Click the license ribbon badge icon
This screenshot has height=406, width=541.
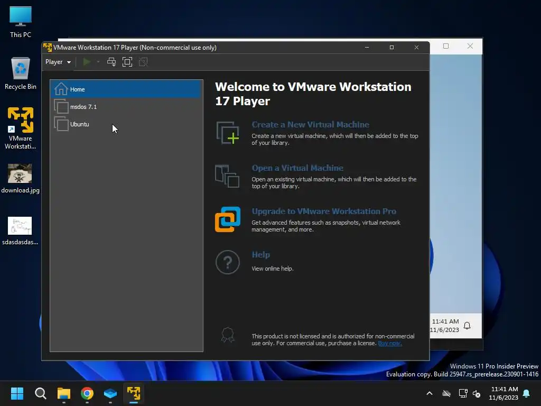(x=228, y=335)
